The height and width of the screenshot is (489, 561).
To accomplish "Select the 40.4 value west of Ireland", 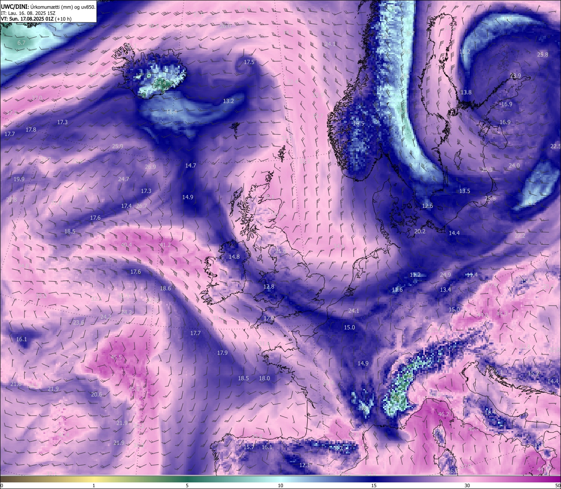I will 126,245.
